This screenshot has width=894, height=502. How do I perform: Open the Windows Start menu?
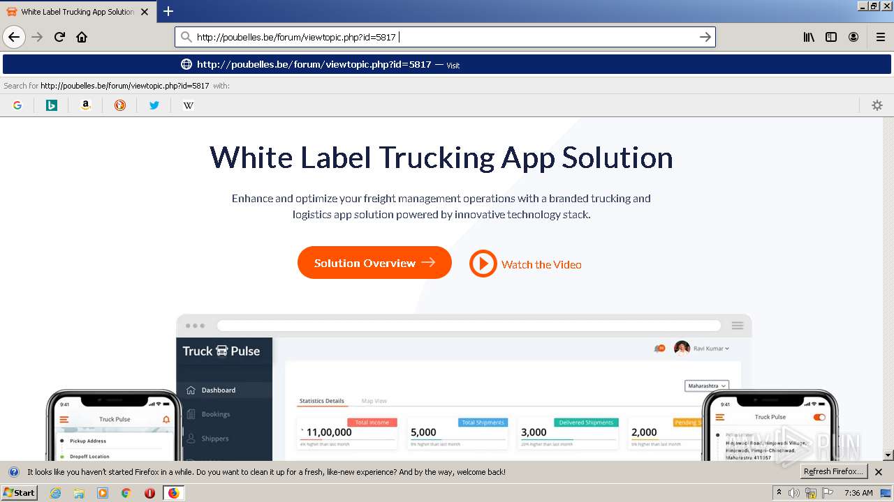coord(20,493)
